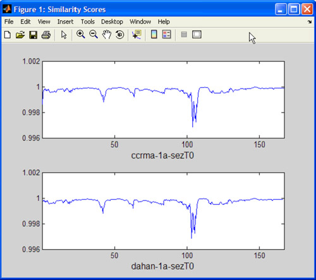This screenshot has width=316, height=280.
Task: Dock the figure using the corner arrow
Action: (310, 21)
